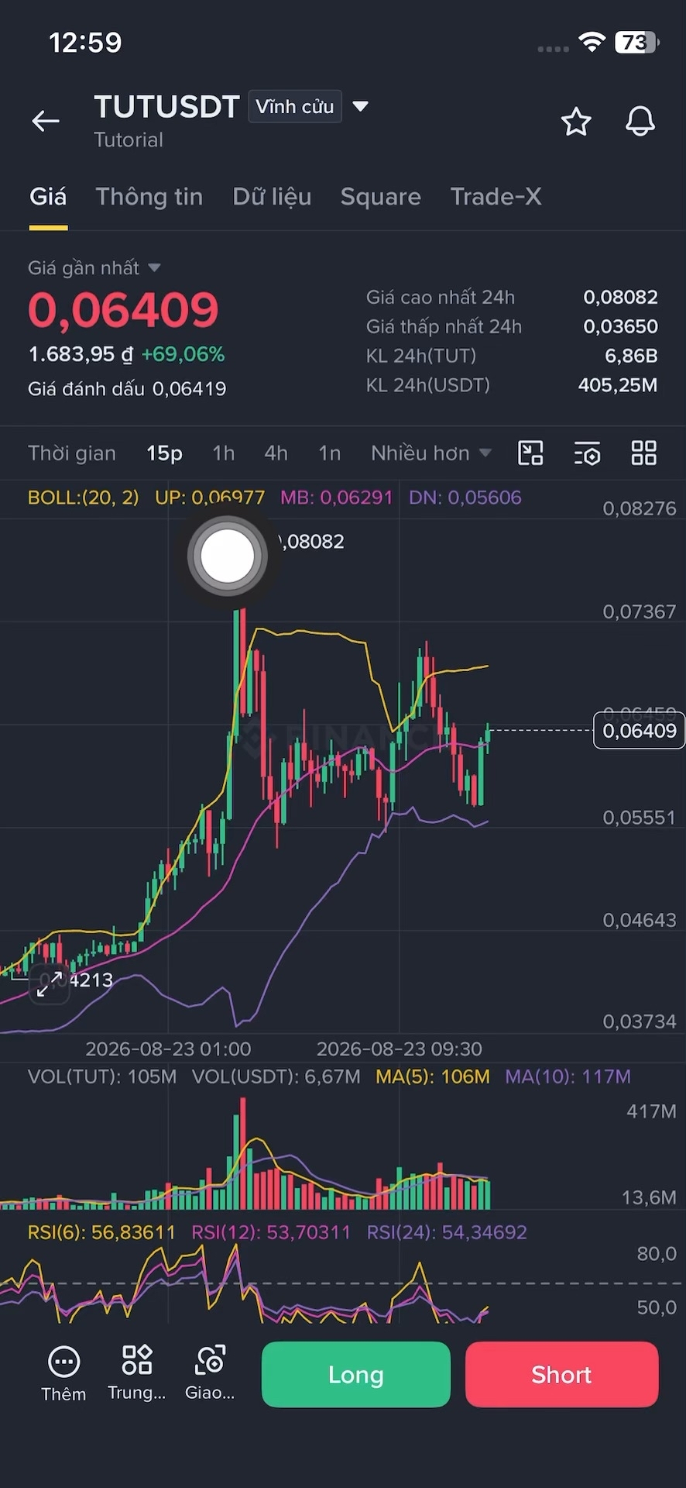The width and height of the screenshot is (686, 1488).
Task: Tap the UP: 0,06977 Bollinger value
Action: pos(210,498)
